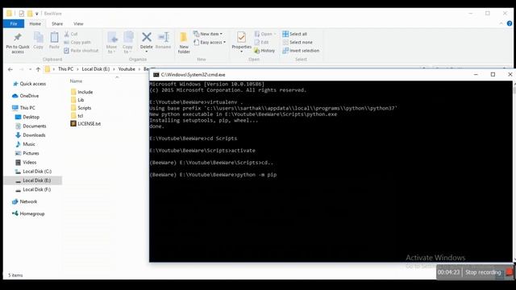Click Invert selection in ribbon

[301, 51]
